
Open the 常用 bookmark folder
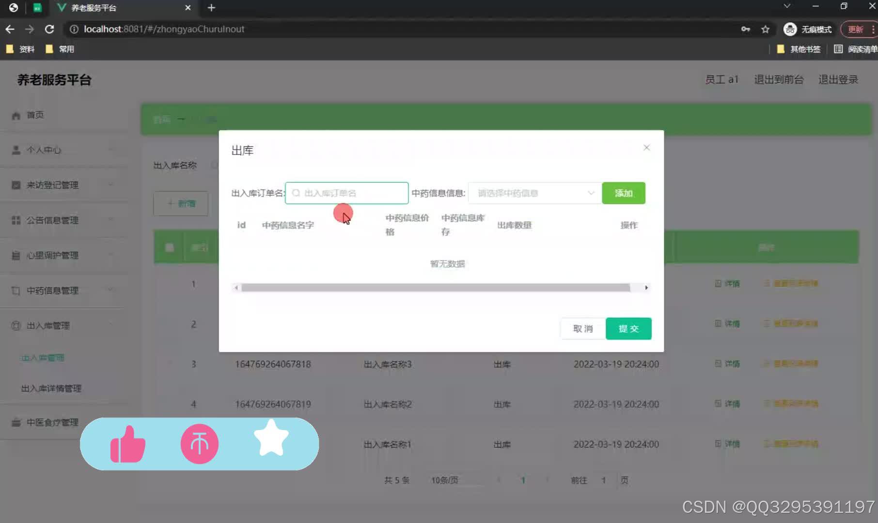coord(60,49)
